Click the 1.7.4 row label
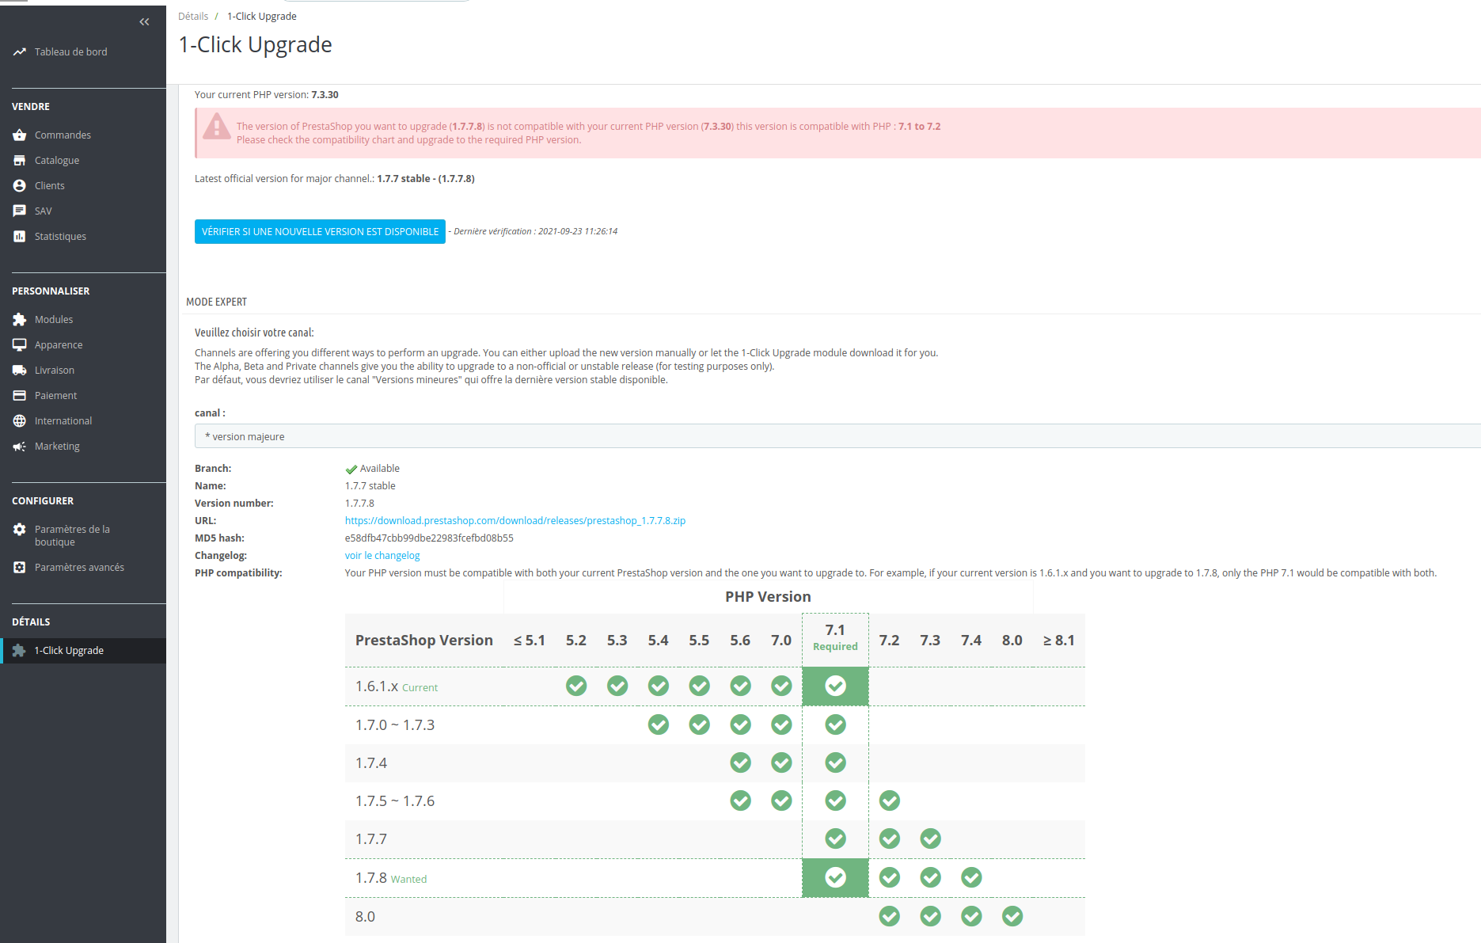Viewport: 1481px width, 943px height. point(371,763)
